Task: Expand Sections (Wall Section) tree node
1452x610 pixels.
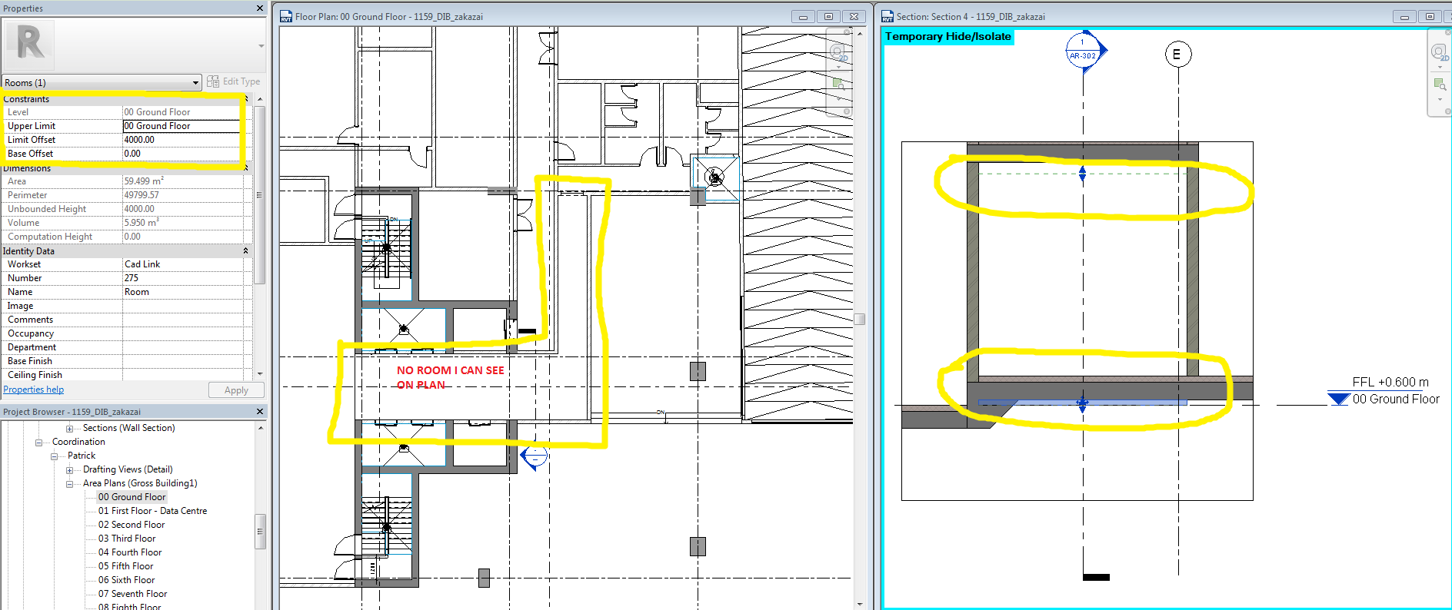Action: pos(69,429)
